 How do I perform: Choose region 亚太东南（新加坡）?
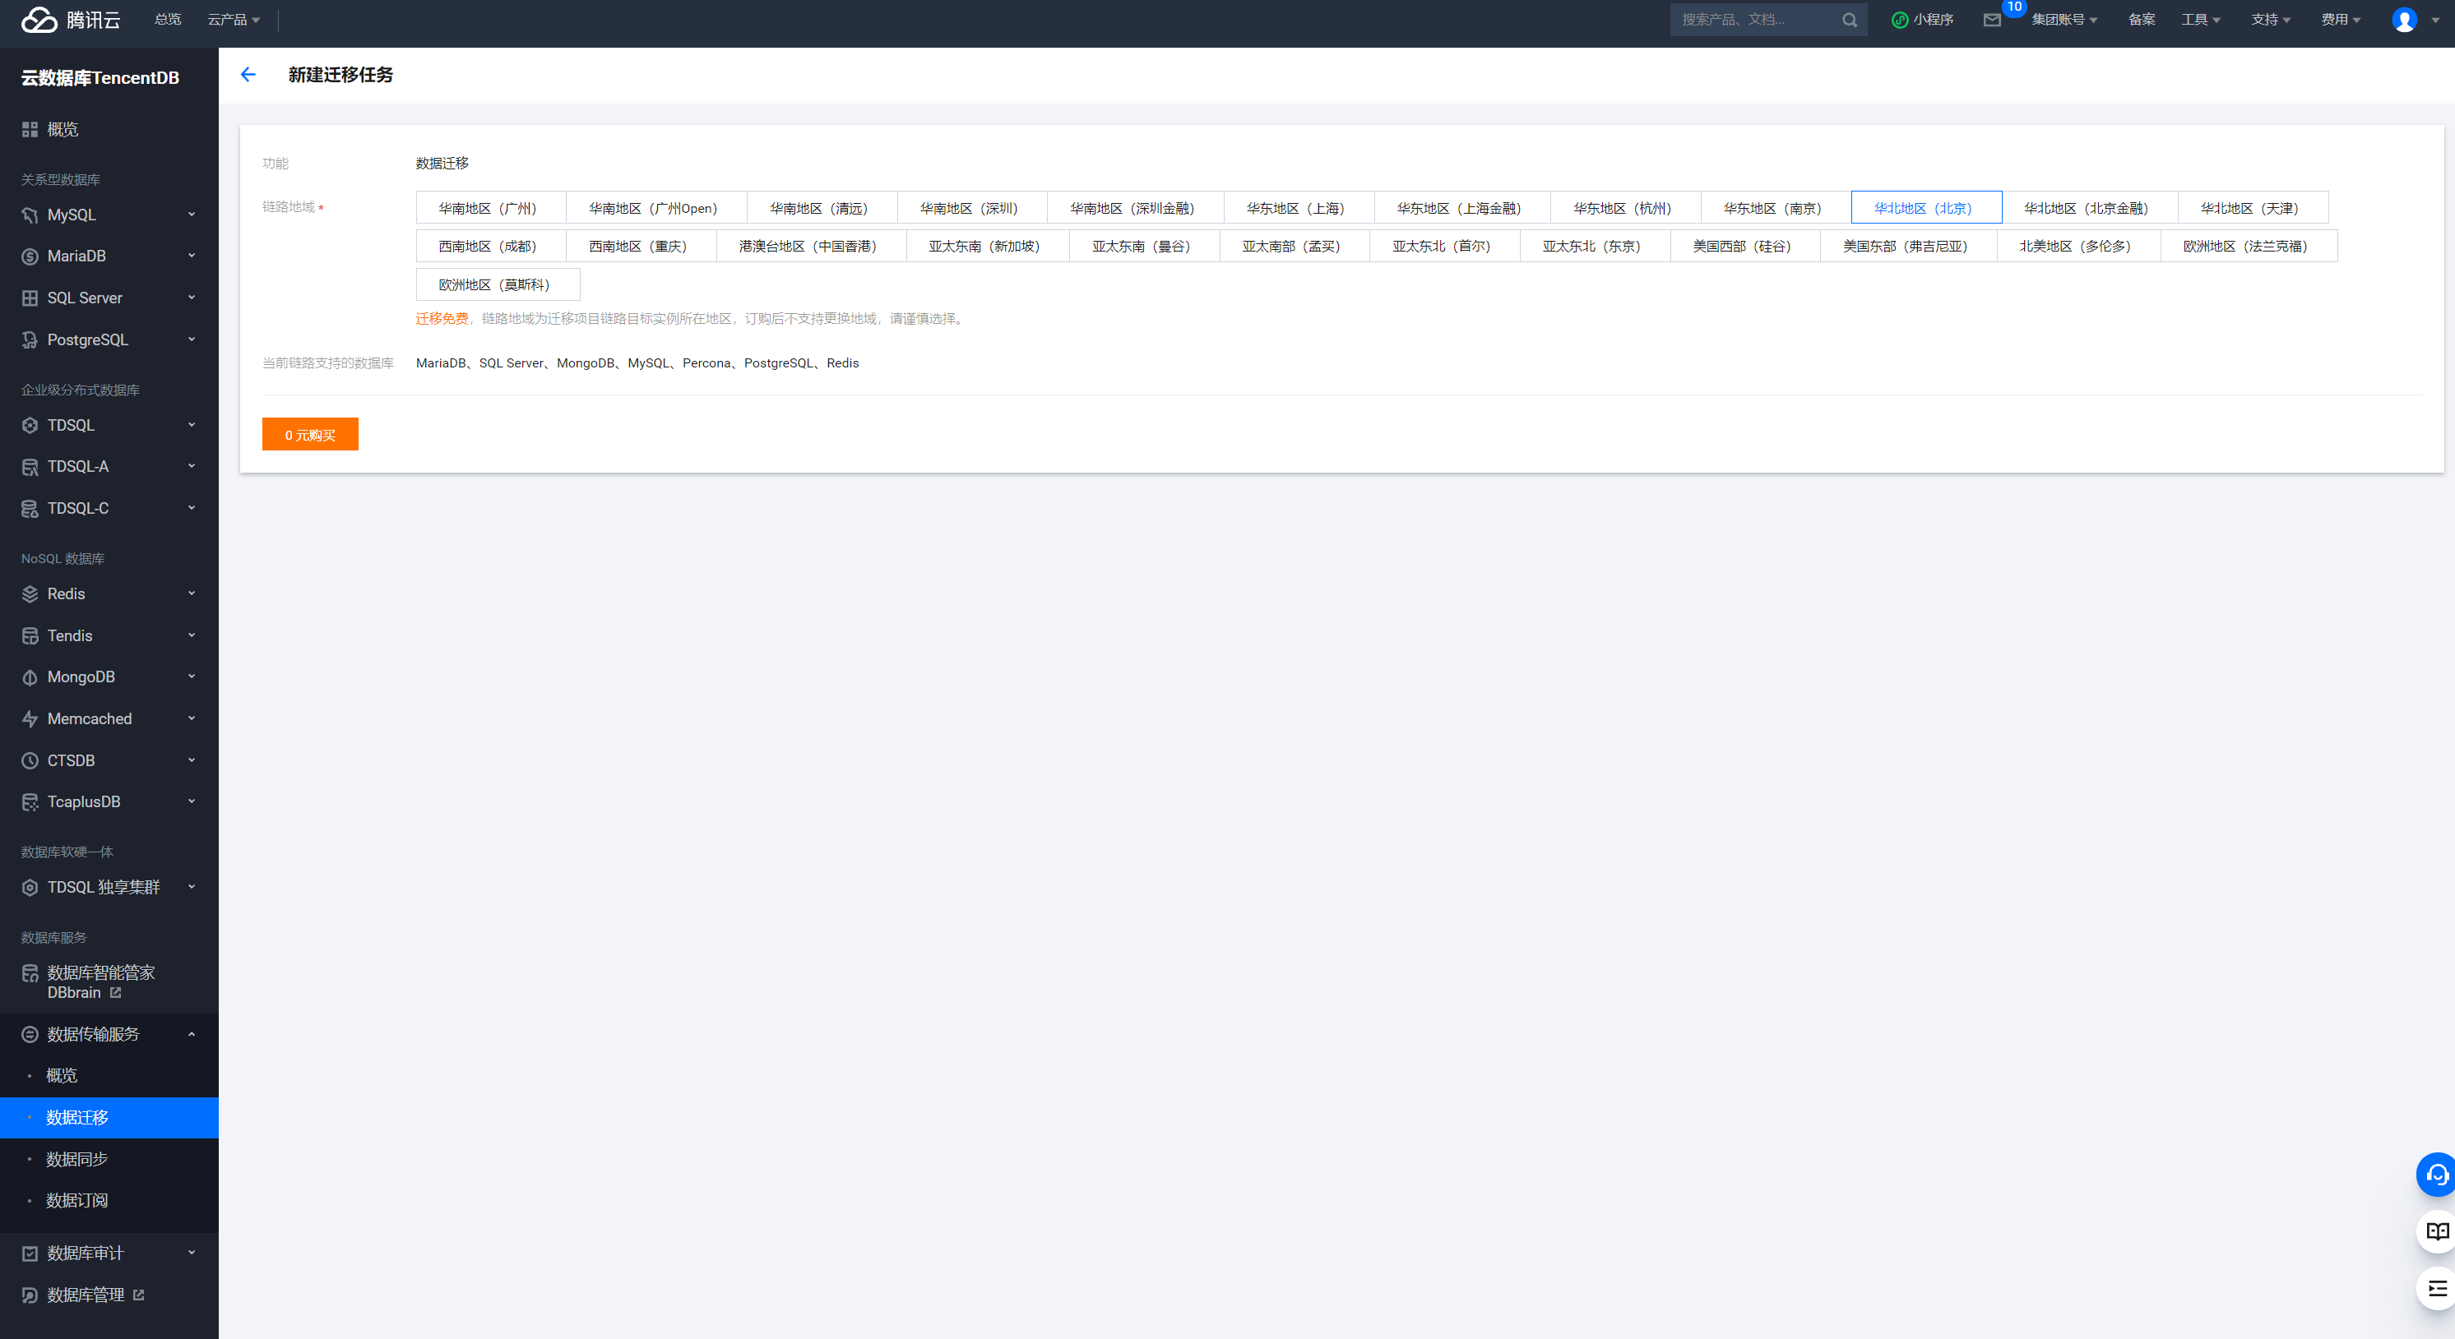[985, 246]
